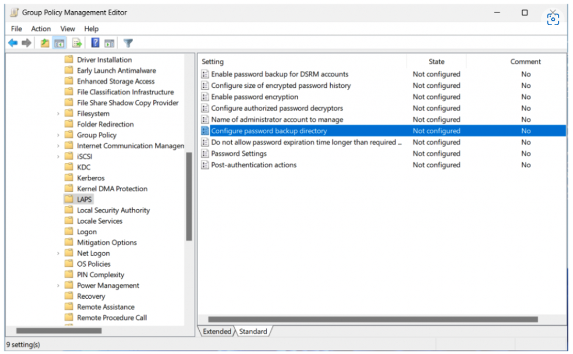Toggle Show/Hide Console Tree toolbar icon
Image resolution: width=573 pixels, height=354 pixels.
tap(59, 43)
